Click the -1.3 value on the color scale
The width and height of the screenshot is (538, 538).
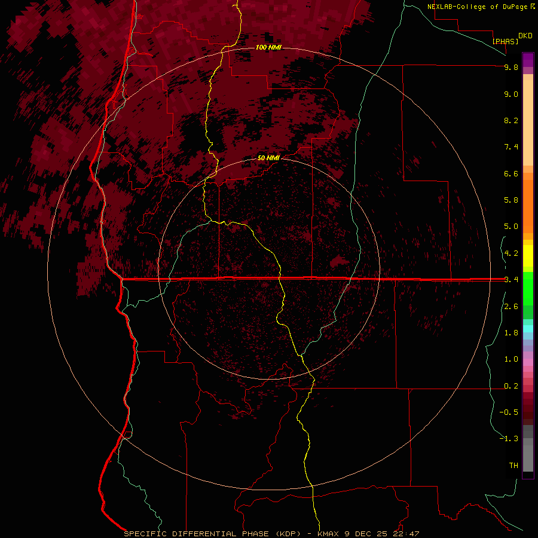click(x=509, y=439)
